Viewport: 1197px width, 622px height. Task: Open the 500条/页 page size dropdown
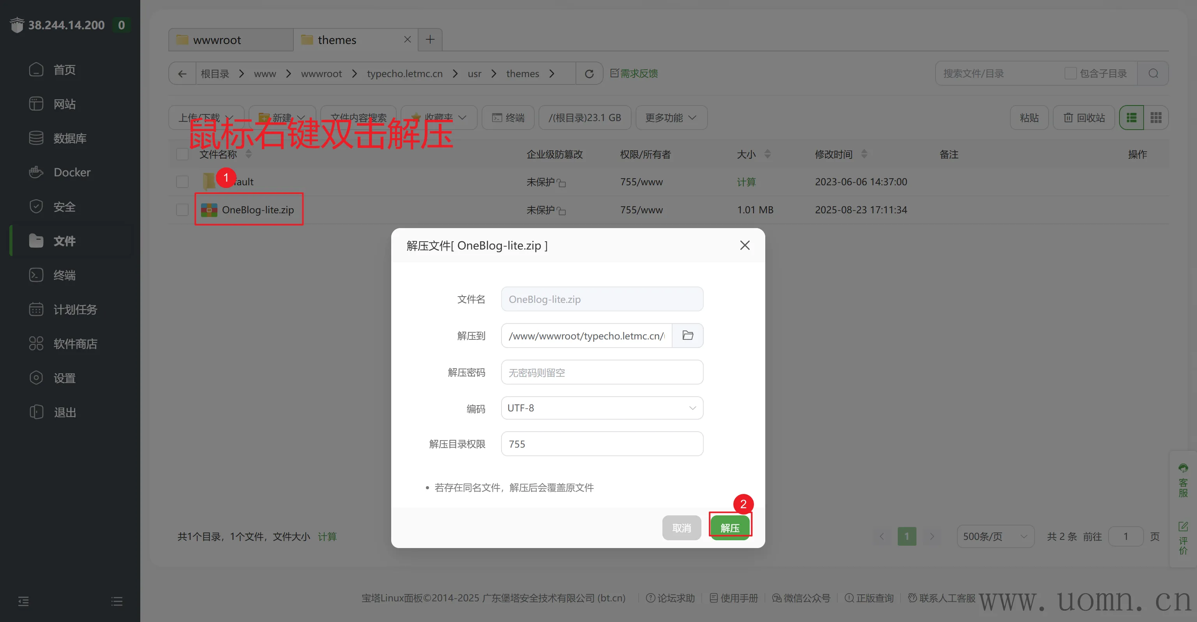[x=995, y=536]
